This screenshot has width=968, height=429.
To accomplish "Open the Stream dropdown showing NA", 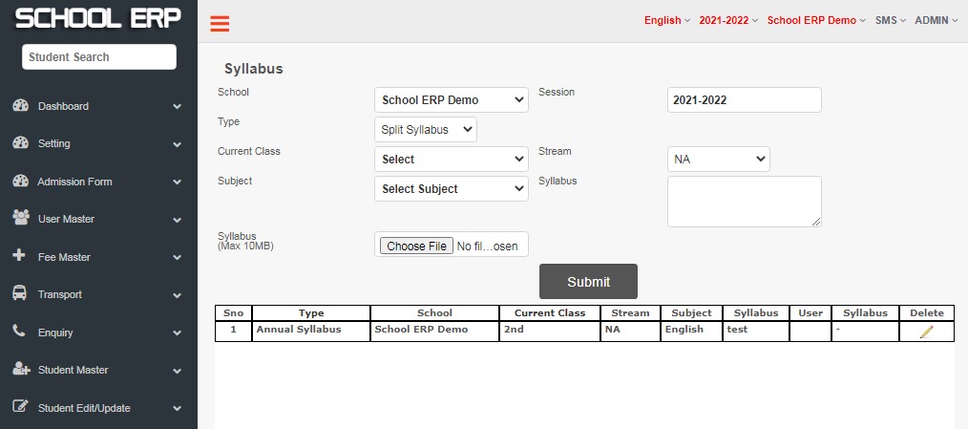I will [719, 159].
